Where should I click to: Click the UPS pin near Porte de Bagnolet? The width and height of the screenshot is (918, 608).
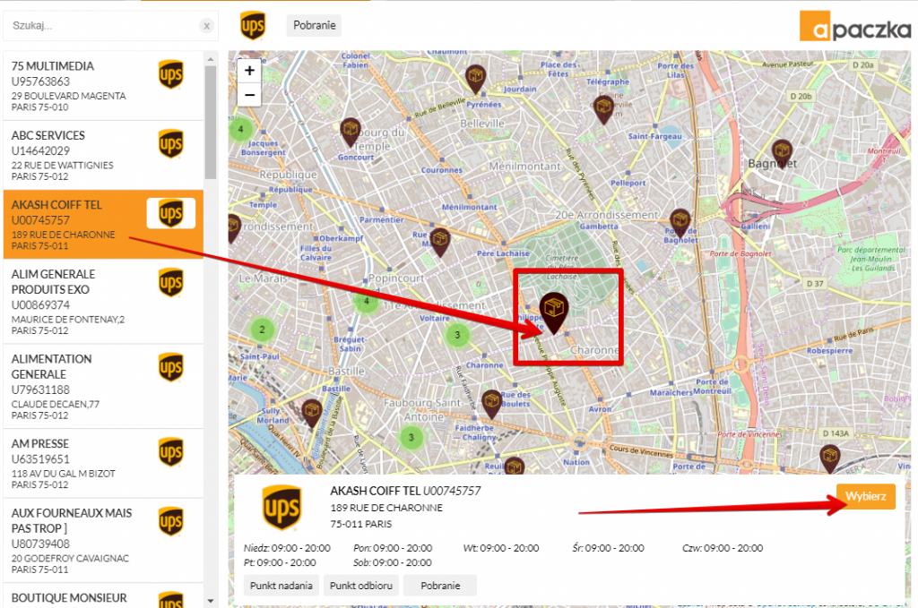(x=680, y=222)
